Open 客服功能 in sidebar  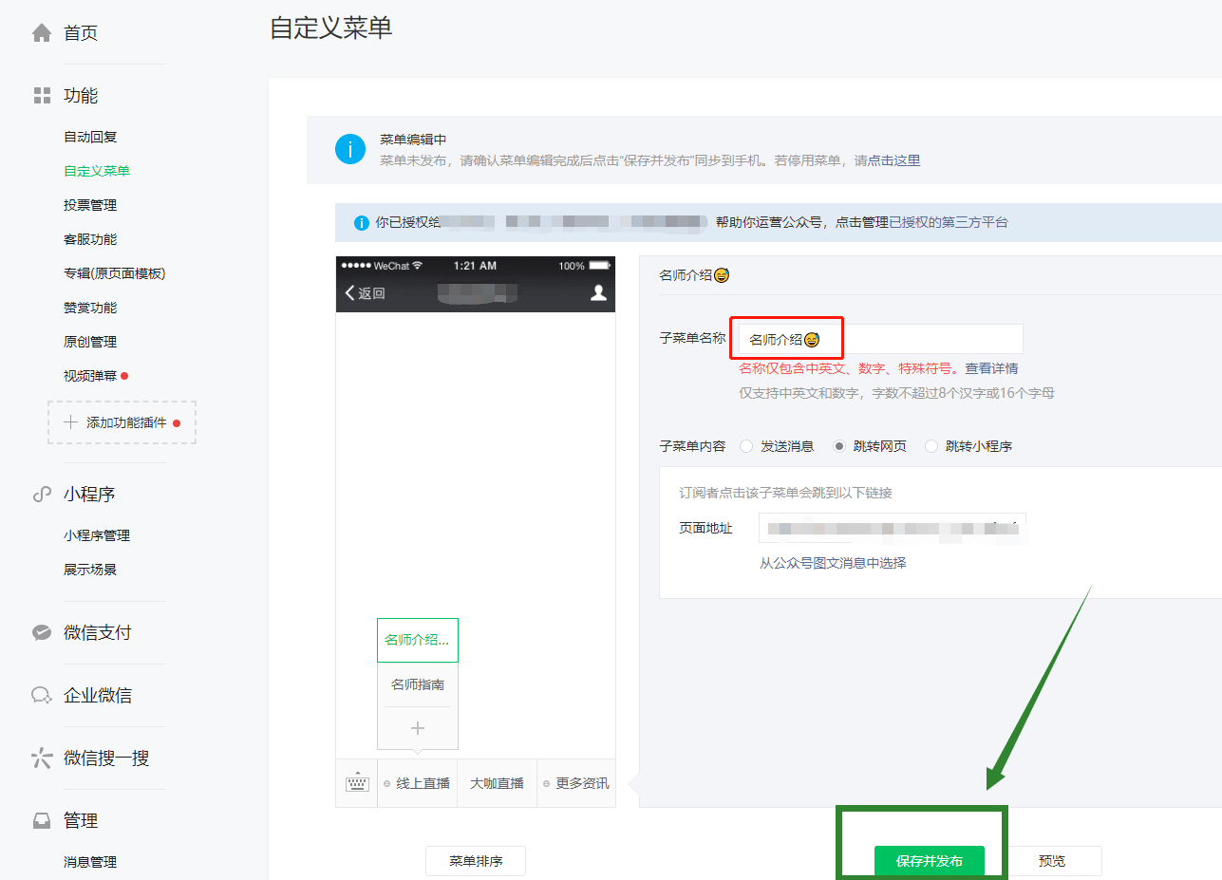click(90, 239)
